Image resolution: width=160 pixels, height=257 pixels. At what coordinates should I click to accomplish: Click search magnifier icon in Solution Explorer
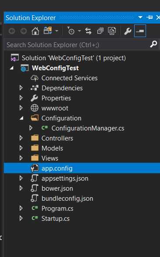click(153, 44)
